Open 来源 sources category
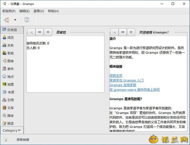This screenshot has height=145, width=190. tap(12, 92)
